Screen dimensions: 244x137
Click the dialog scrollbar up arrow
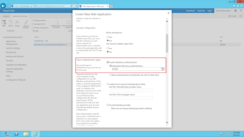[x=167, y=21]
